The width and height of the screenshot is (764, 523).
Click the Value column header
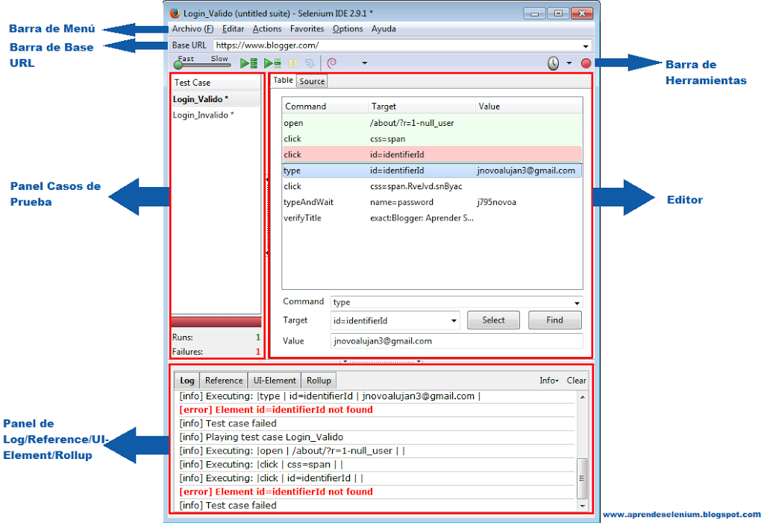coord(529,106)
